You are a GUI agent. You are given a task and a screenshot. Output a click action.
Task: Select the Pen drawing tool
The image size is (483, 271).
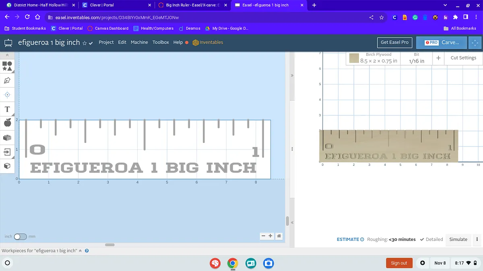[x=7, y=80]
